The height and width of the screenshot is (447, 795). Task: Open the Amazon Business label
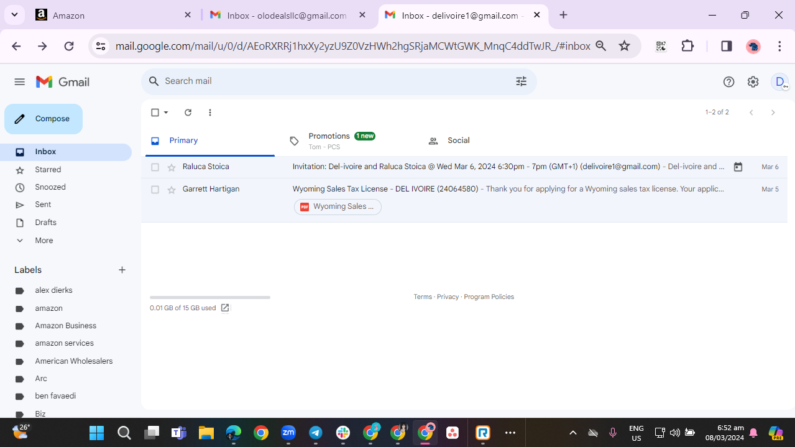pyautogui.click(x=66, y=326)
